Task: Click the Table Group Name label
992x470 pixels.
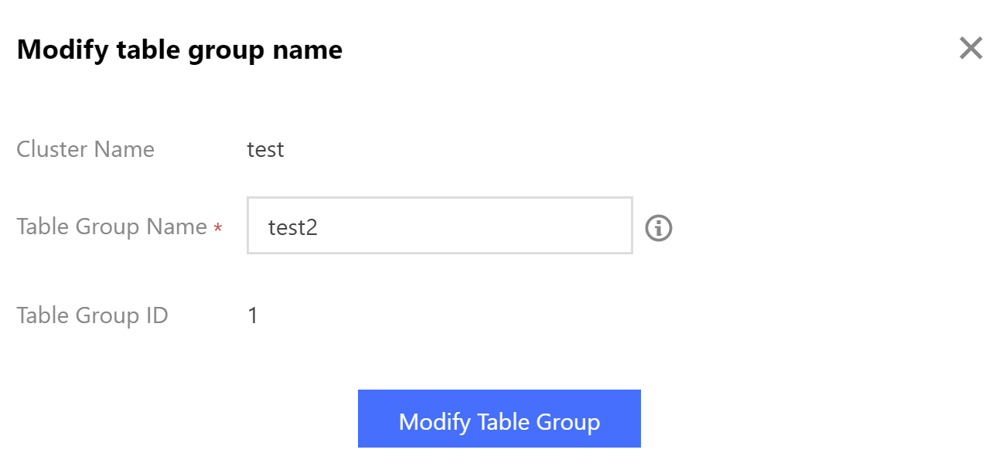Action: tap(111, 226)
